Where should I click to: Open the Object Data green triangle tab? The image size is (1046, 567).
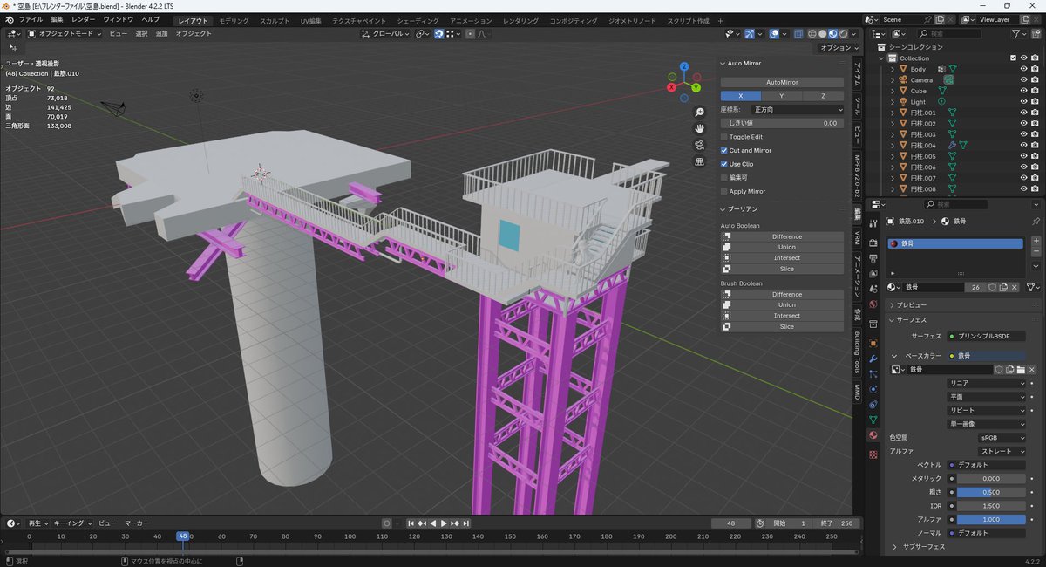coord(873,420)
